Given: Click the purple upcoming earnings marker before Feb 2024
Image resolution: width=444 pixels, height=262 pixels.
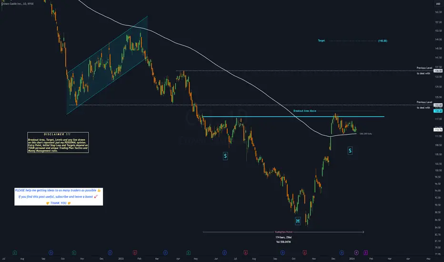Looking at the screenshot, I should (x=365, y=252).
